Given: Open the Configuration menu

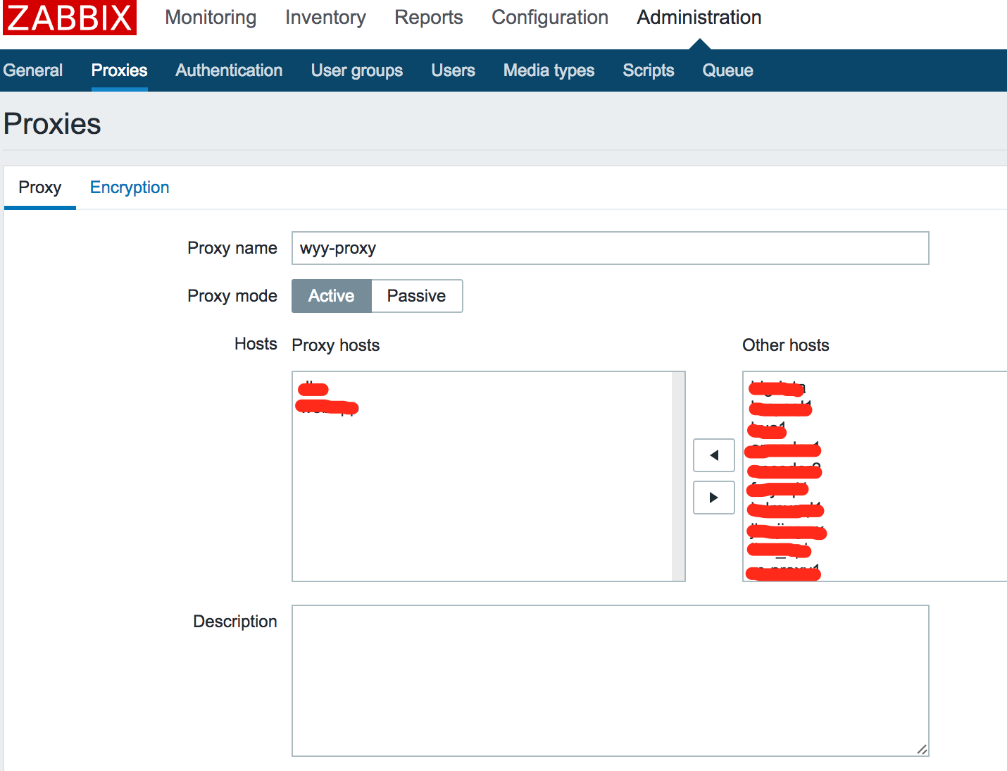Looking at the screenshot, I should (550, 18).
